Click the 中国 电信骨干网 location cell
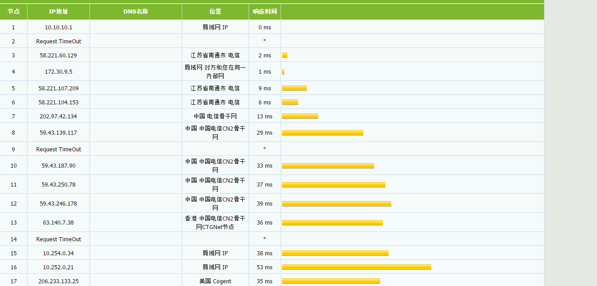Viewport: 597px width, 286px height. click(x=215, y=117)
